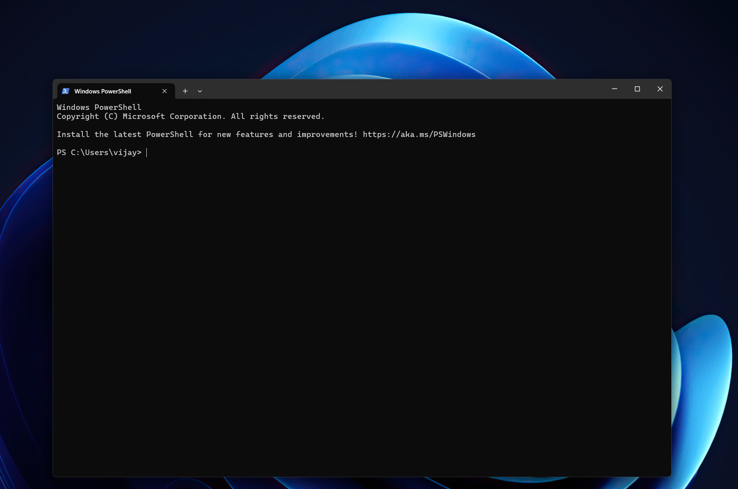Click the blinking cursor at the prompt
738x489 pixels.
click(x=147, y=152)
